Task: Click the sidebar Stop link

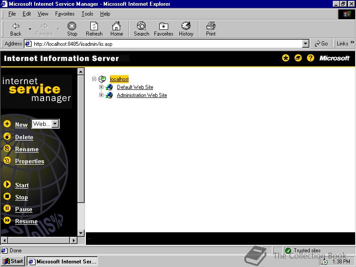Action: 21,197
